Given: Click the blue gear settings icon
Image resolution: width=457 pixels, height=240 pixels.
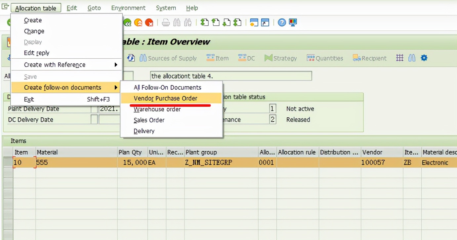Looking at the screenshot, I should point(424,58).
